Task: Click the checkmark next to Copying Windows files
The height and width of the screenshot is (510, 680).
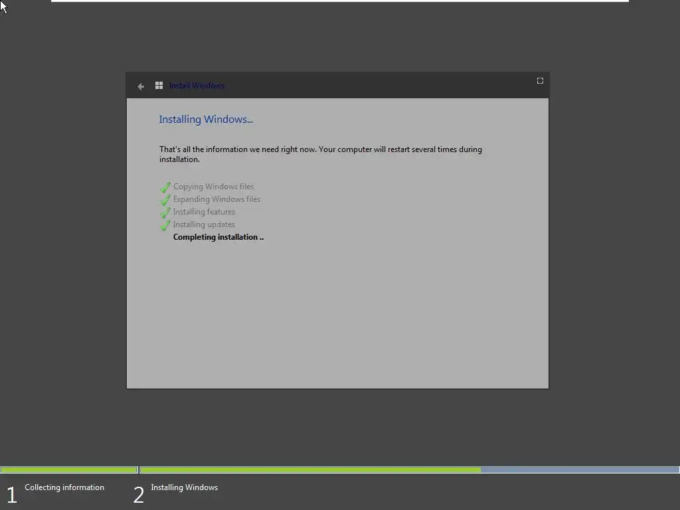Action: (165, 187)
